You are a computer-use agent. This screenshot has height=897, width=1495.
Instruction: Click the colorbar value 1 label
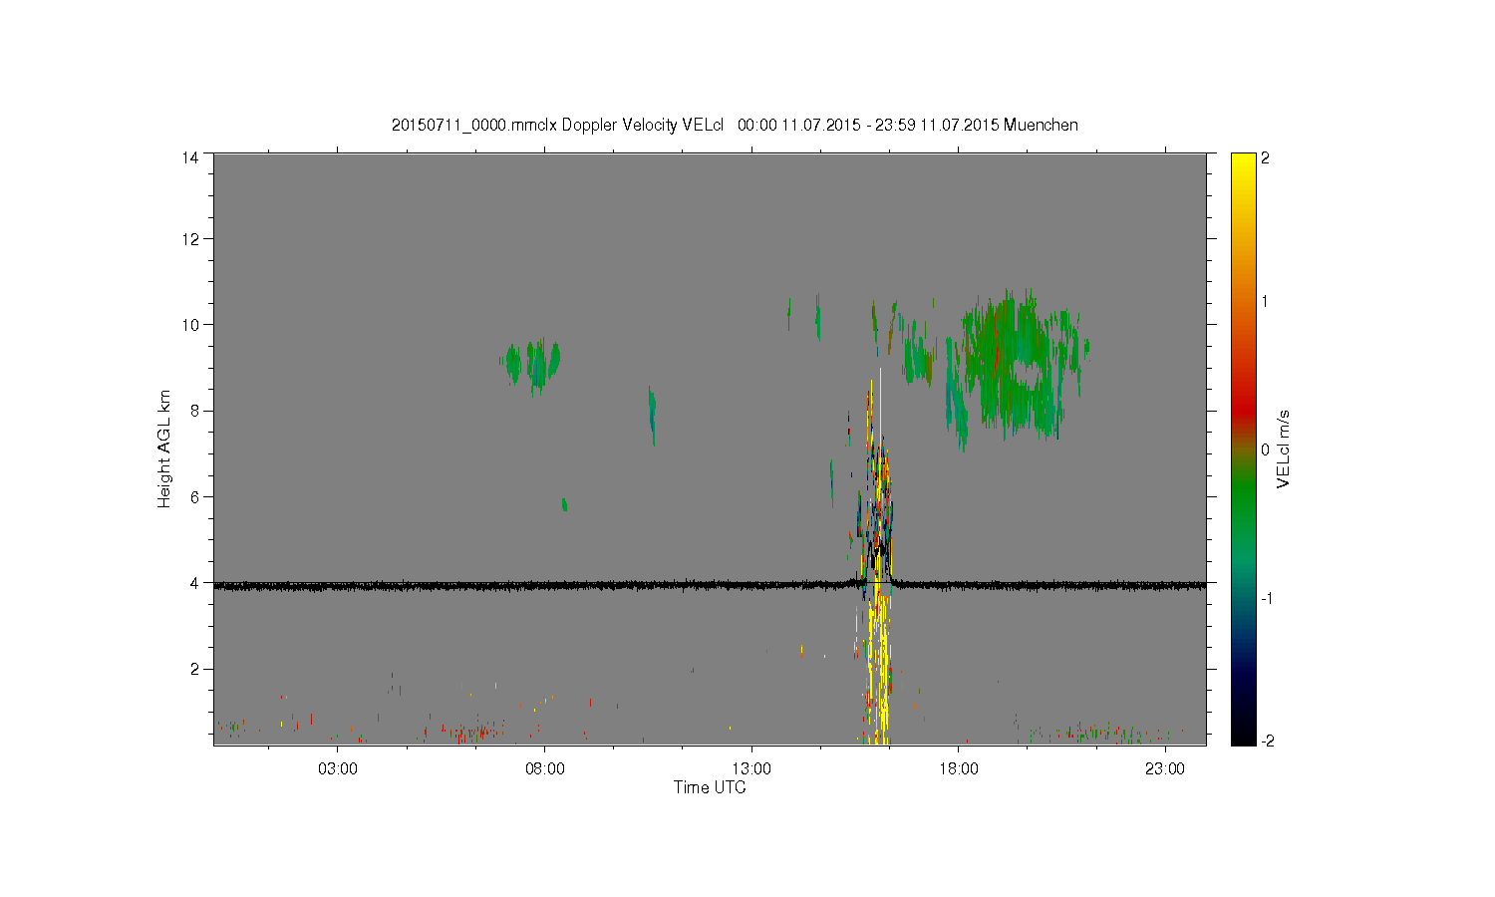pos(1266,302)
